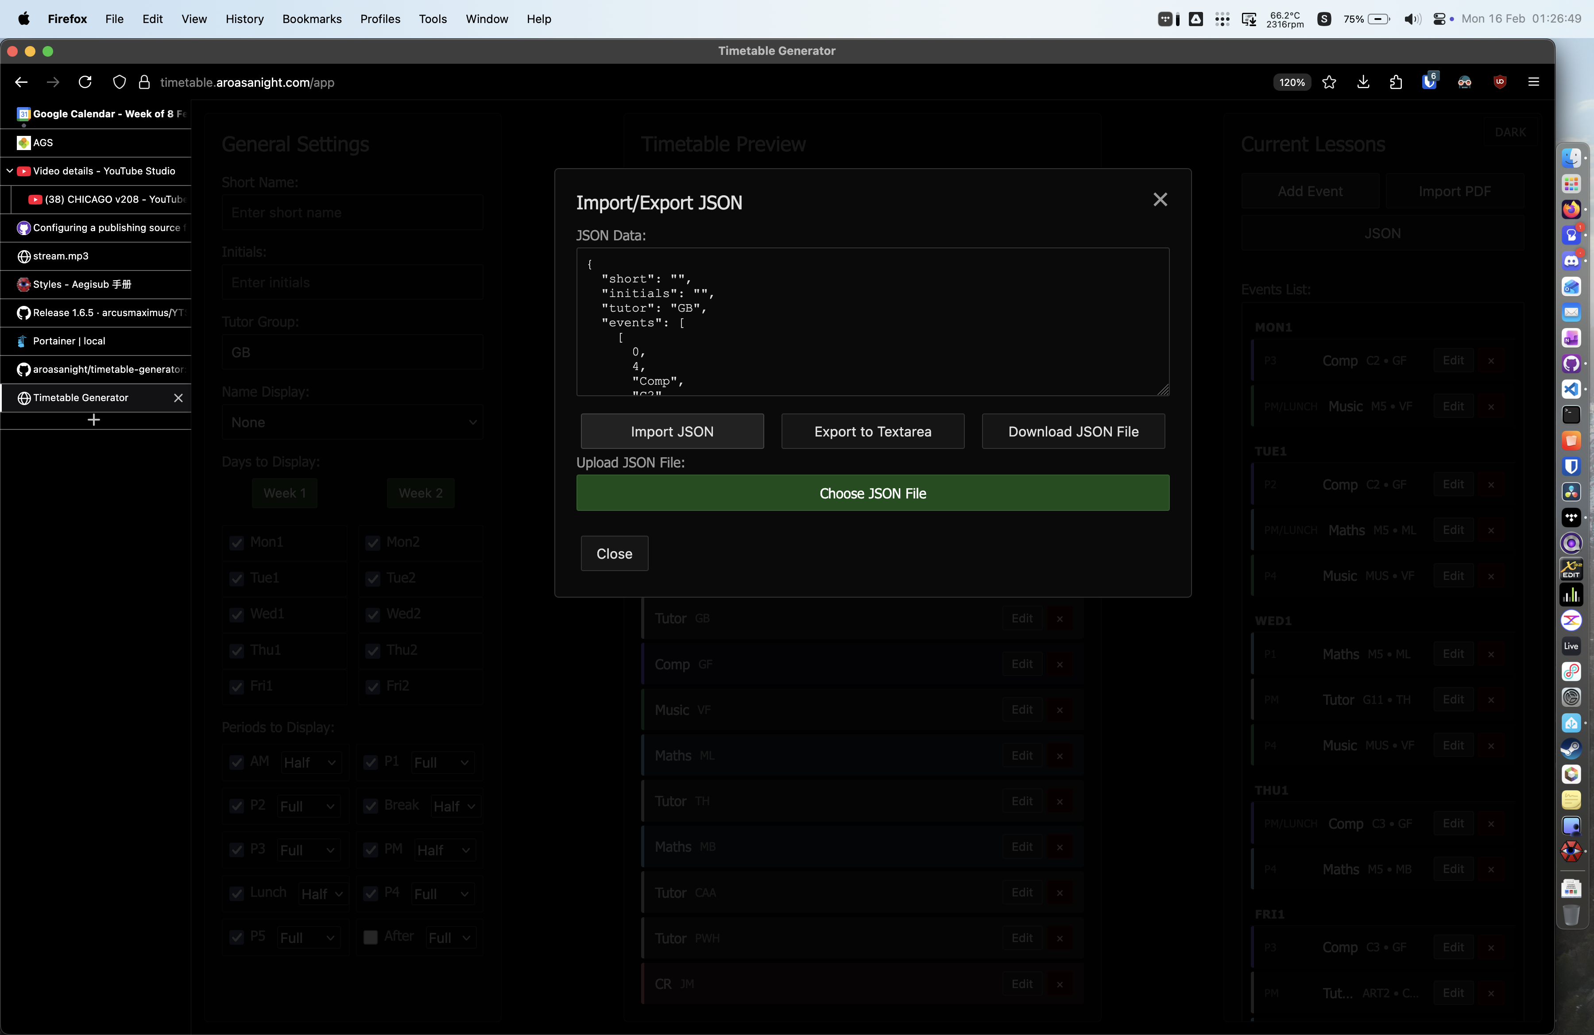
Task: Open a new tab with the plus icon
Action: pos(94,420)
